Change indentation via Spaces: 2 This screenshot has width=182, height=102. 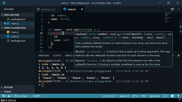[x=125, y=96]
